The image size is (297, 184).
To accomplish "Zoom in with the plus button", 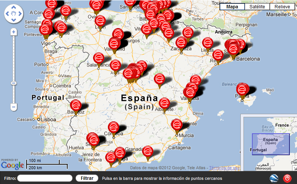I will tap(14, 32).
